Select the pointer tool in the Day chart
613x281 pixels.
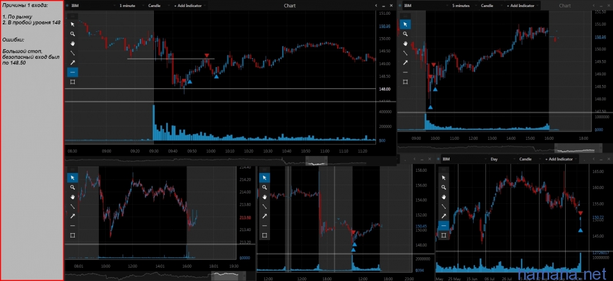444,178
